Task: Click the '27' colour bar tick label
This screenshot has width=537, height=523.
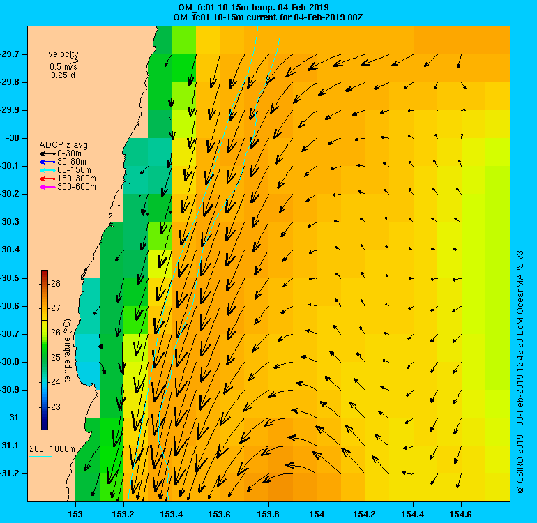Action: point(56,308)
